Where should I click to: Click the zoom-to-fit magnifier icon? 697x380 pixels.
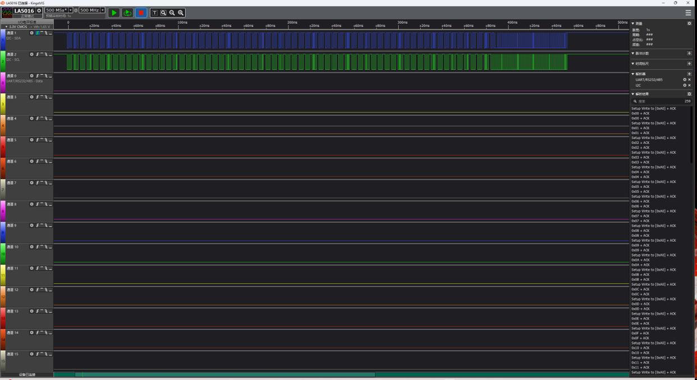(x=163, y=12)
